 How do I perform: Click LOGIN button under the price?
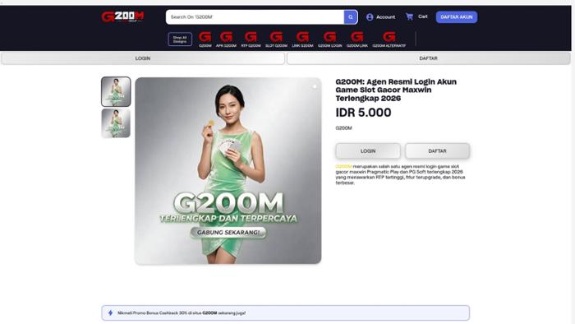point(368,150)
